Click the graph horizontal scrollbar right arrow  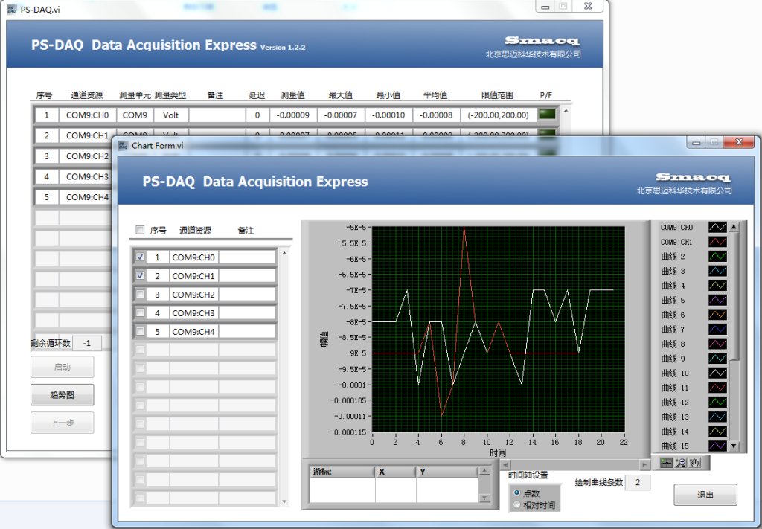coord(645,465)
